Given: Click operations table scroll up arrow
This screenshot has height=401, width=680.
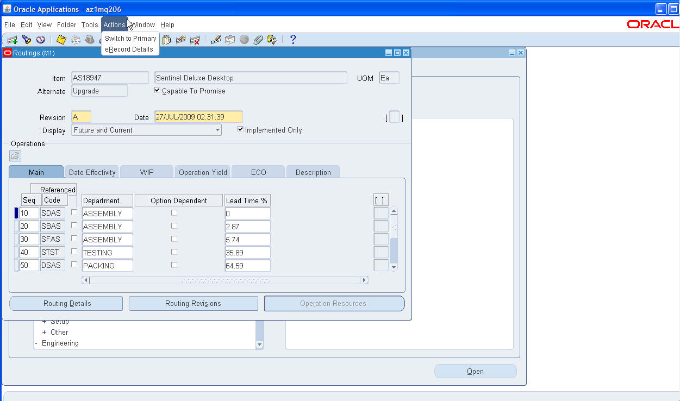Looking at the screenshot, I should (x=394, y=211).
